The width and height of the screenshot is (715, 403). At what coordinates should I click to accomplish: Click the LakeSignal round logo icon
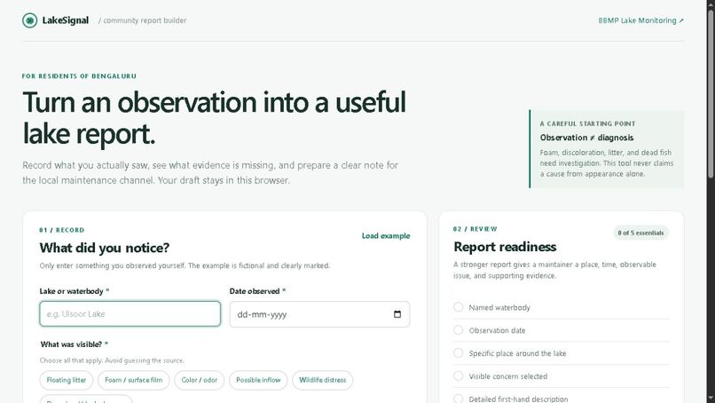29,20
